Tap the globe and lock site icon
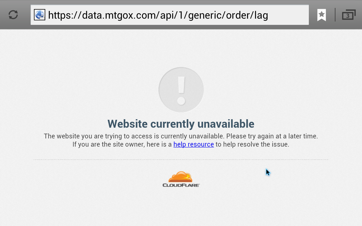Viewport: 362px width, 226px height. 40,15
